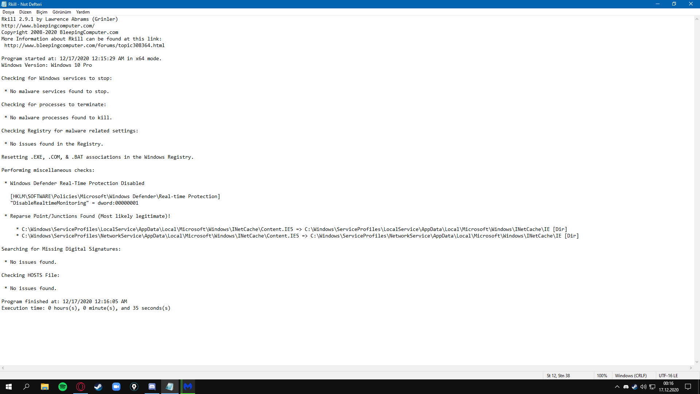Click '* No issues found in the Registry.'
Screen dimensions: 700x394
click(x=54, y=144)
